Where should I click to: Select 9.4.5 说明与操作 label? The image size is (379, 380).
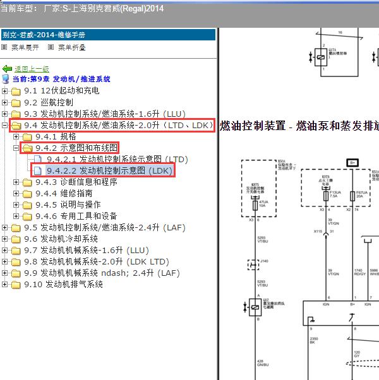[68, 205]
